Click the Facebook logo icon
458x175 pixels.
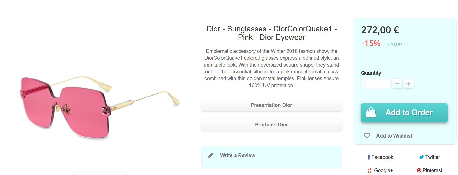pos(369,157)
